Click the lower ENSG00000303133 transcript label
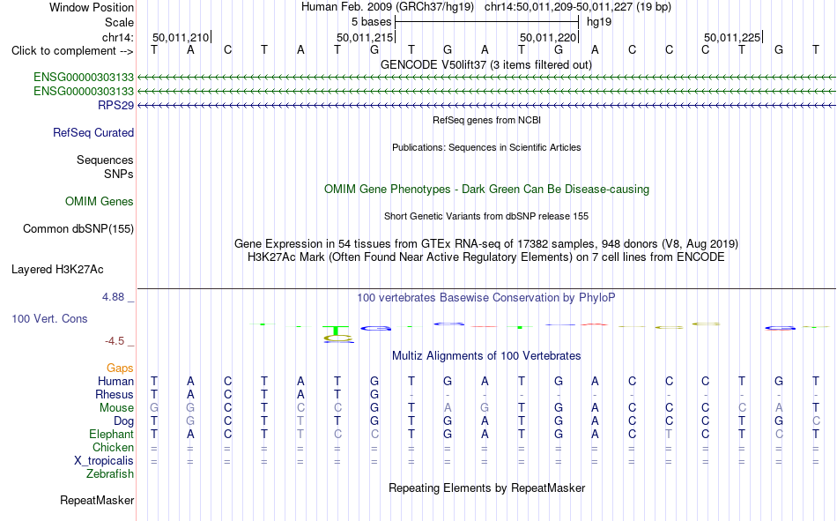 pyautogui.click(x=84, y=92)
